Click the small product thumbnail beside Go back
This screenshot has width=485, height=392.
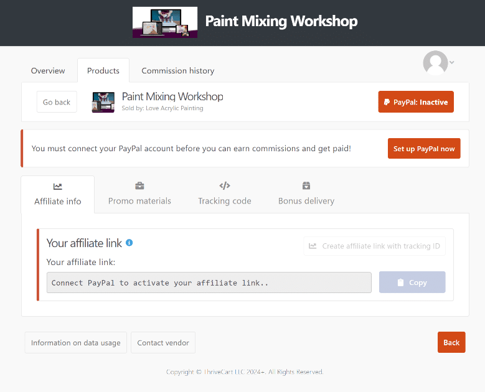tap(103, 102)
